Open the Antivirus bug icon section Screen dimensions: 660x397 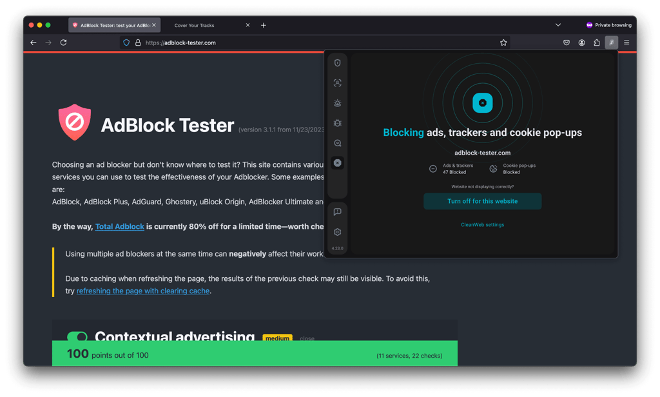pyautogui.click(x=337, y=123)
